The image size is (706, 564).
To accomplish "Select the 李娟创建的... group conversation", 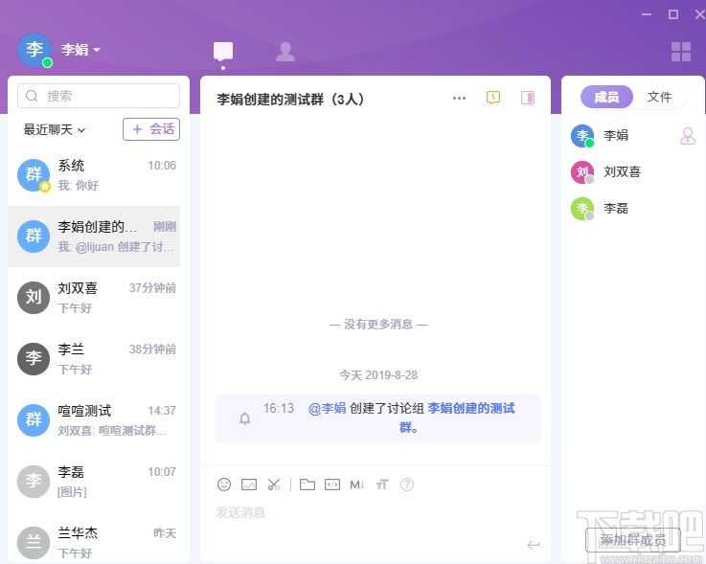I will (x=94, y=237).
